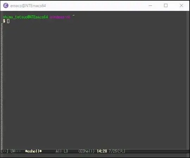Viewport: 190px width, 158px height.
Task: Click the 7/25 date in mode line
Action: point(117,151)
